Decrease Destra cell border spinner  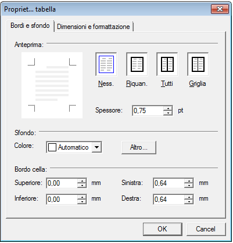[189, 202]
